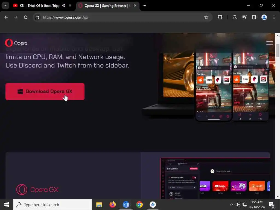
Task: Open the blue Chromium taskbar icon
Action: (126, 205)
